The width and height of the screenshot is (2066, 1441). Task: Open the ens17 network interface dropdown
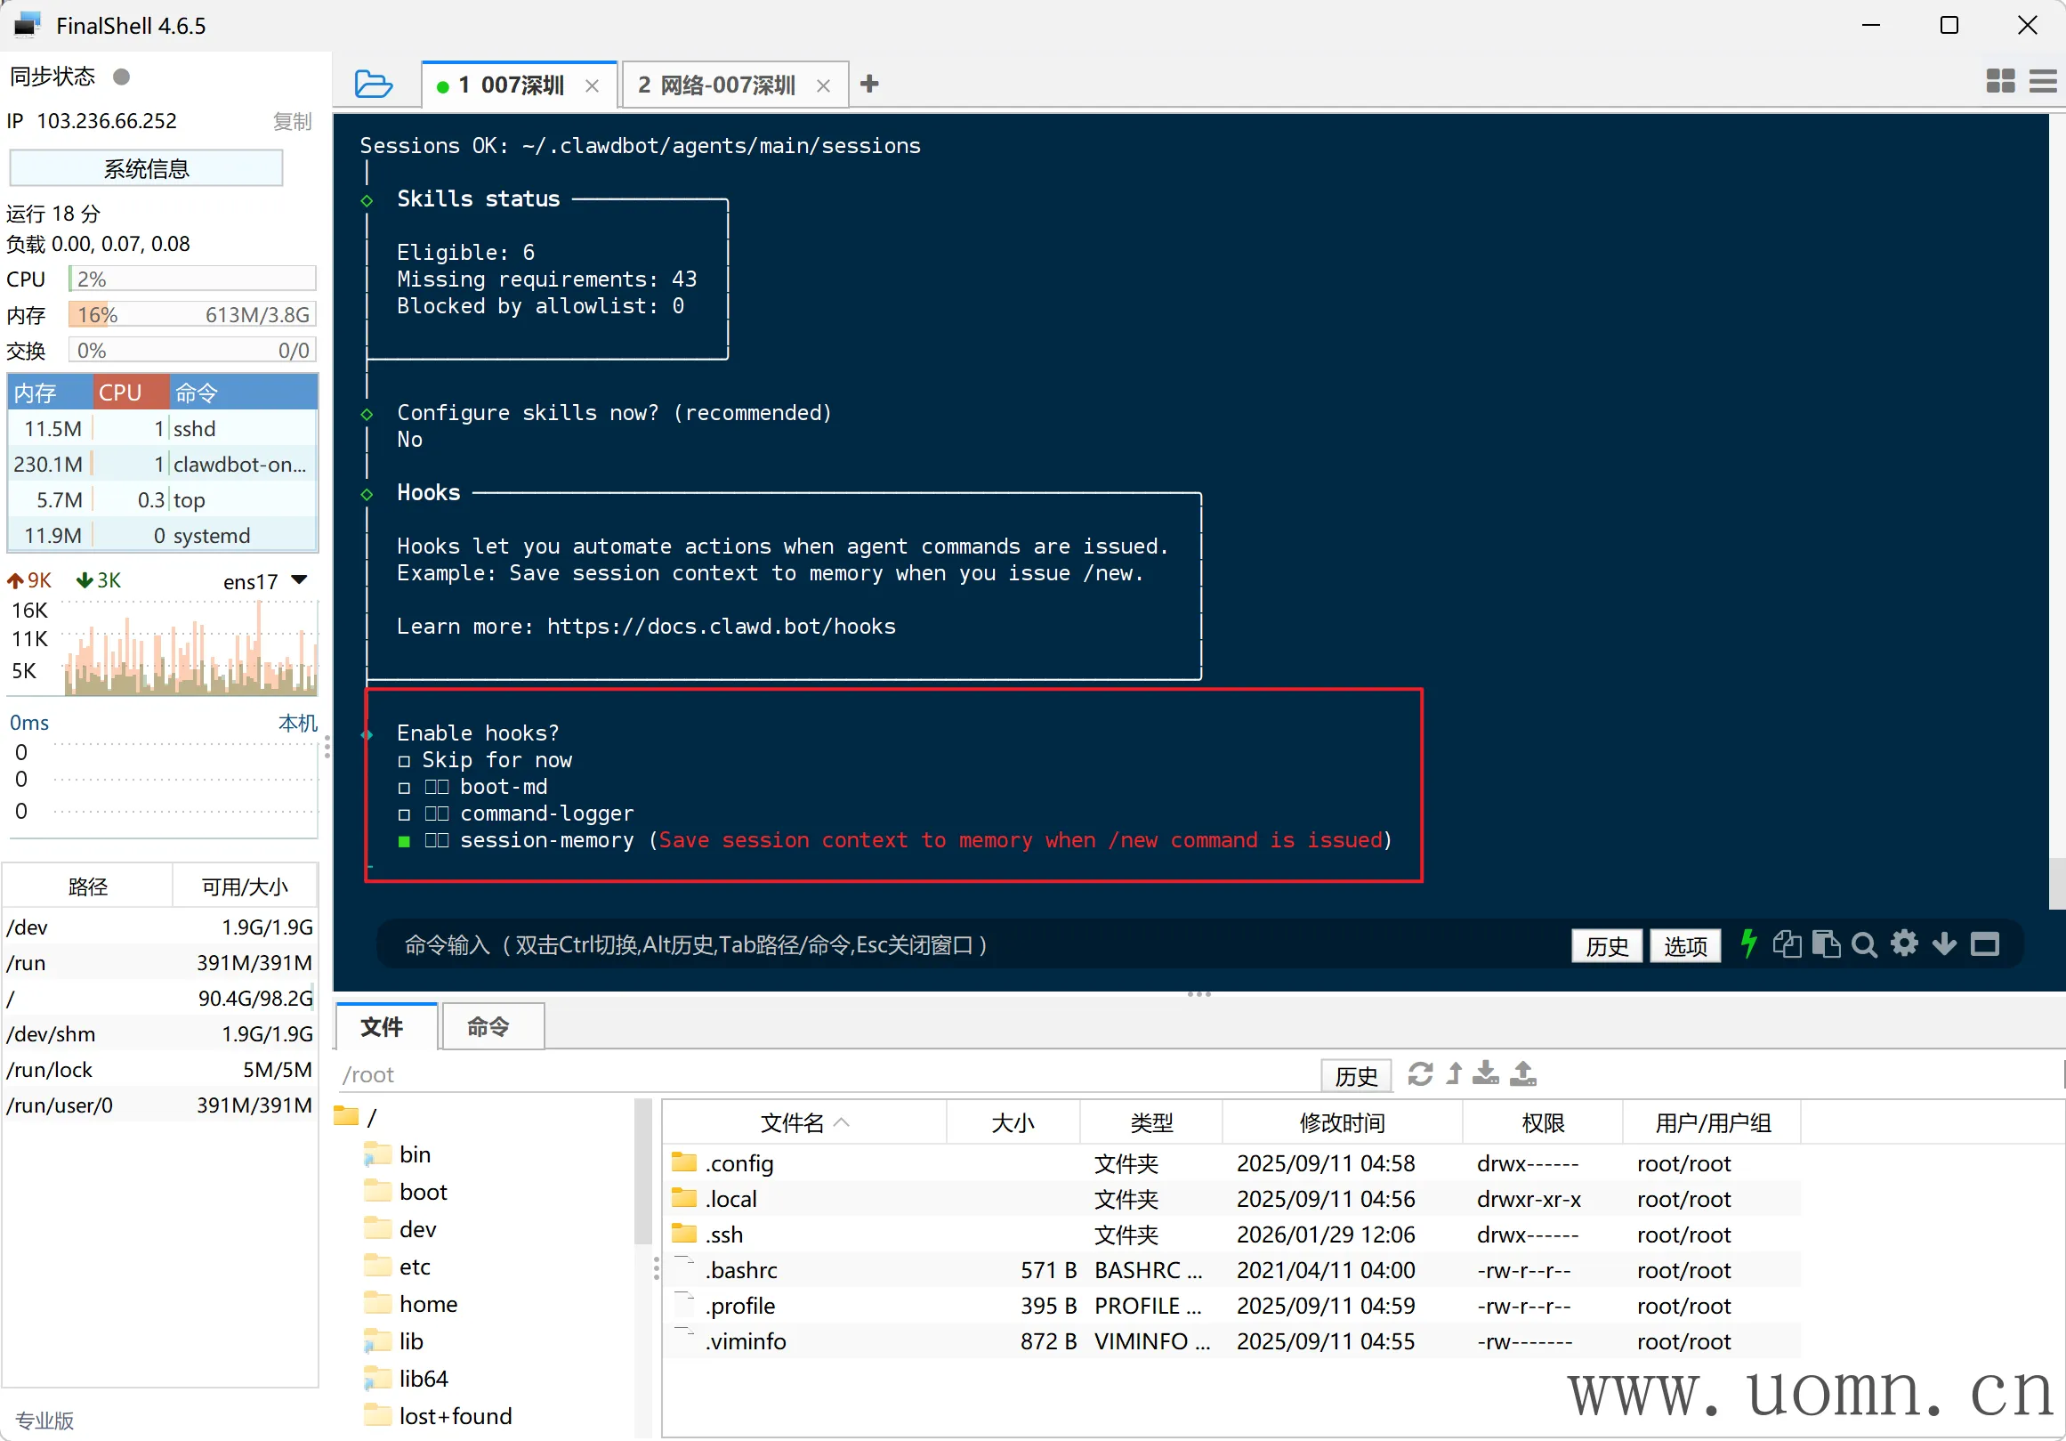coord(301,580)
